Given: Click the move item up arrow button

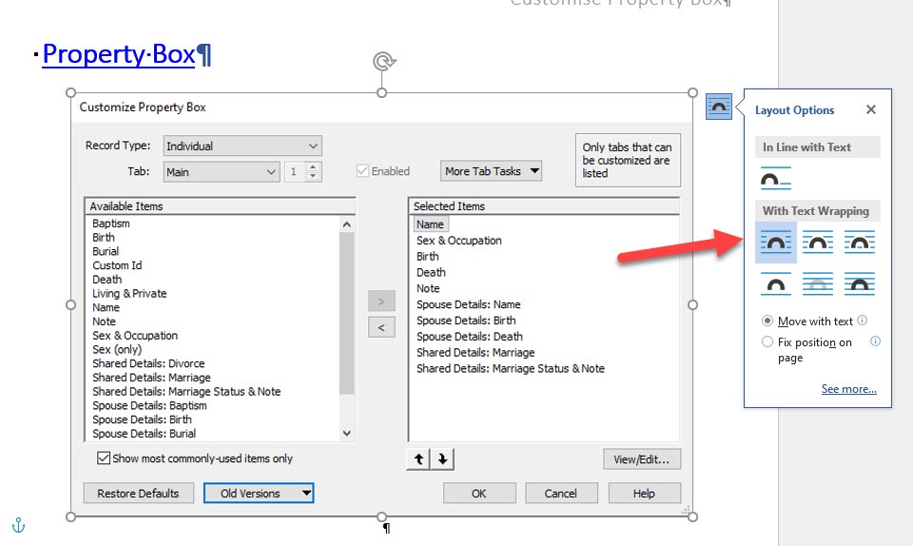Looking at the screenshot, I should pyautogui.click(x=418, y=459).
